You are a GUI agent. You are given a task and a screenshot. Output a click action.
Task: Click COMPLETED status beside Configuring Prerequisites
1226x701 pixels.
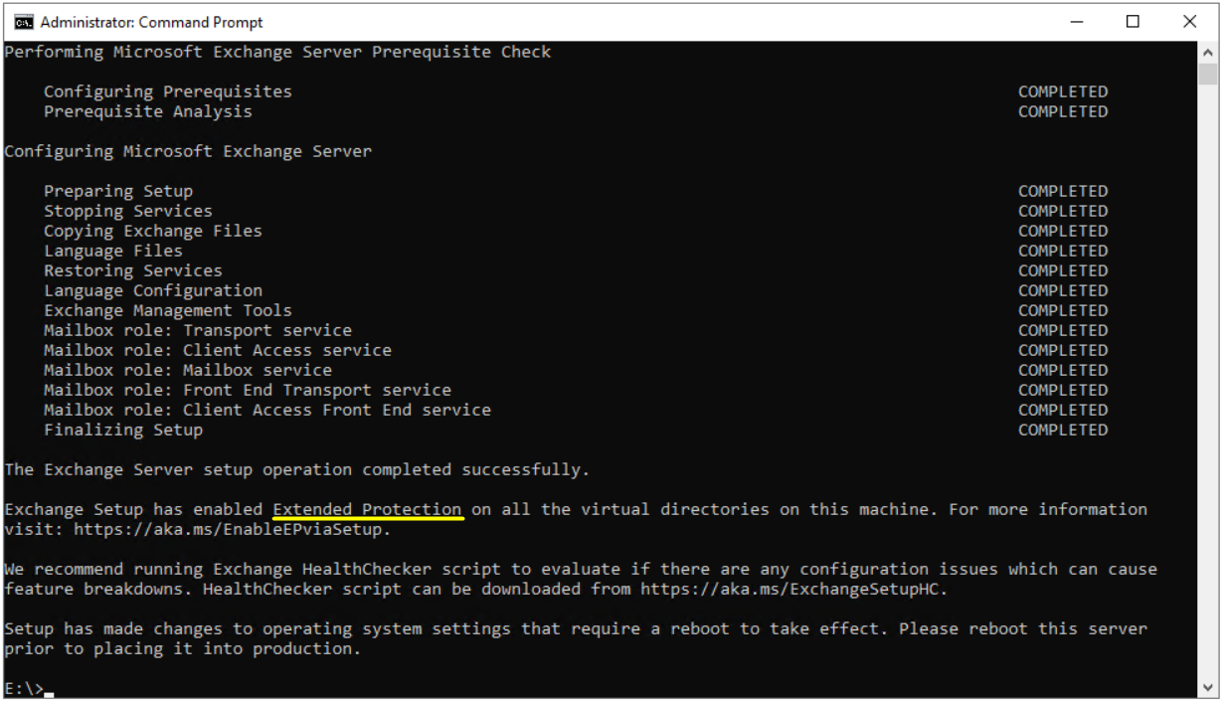[x=1063, y=91]
